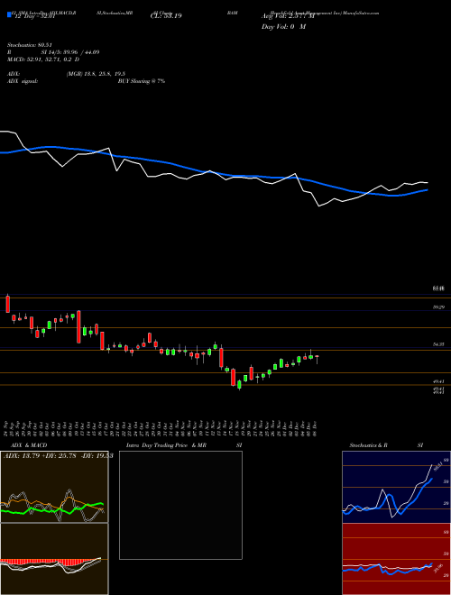This screenshot has height=595, width=451.
Task: Click the 'BUY Slowing @ 7%' signal text
Action: click(142, 81)
